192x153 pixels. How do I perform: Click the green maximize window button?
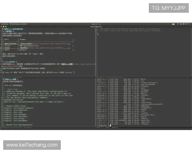point(6,26)
